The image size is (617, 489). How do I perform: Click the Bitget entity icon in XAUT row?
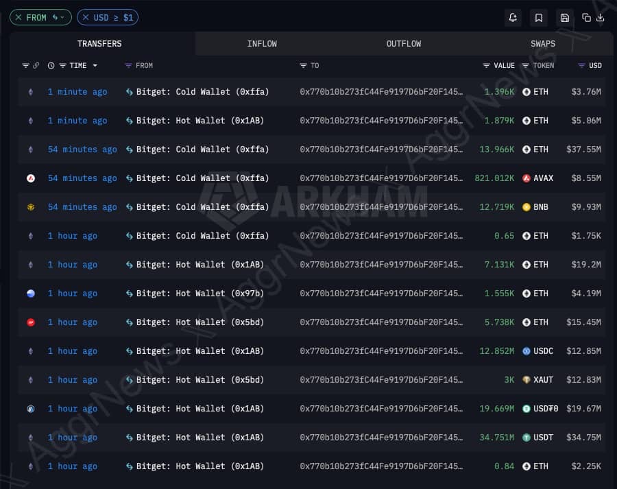130,380
